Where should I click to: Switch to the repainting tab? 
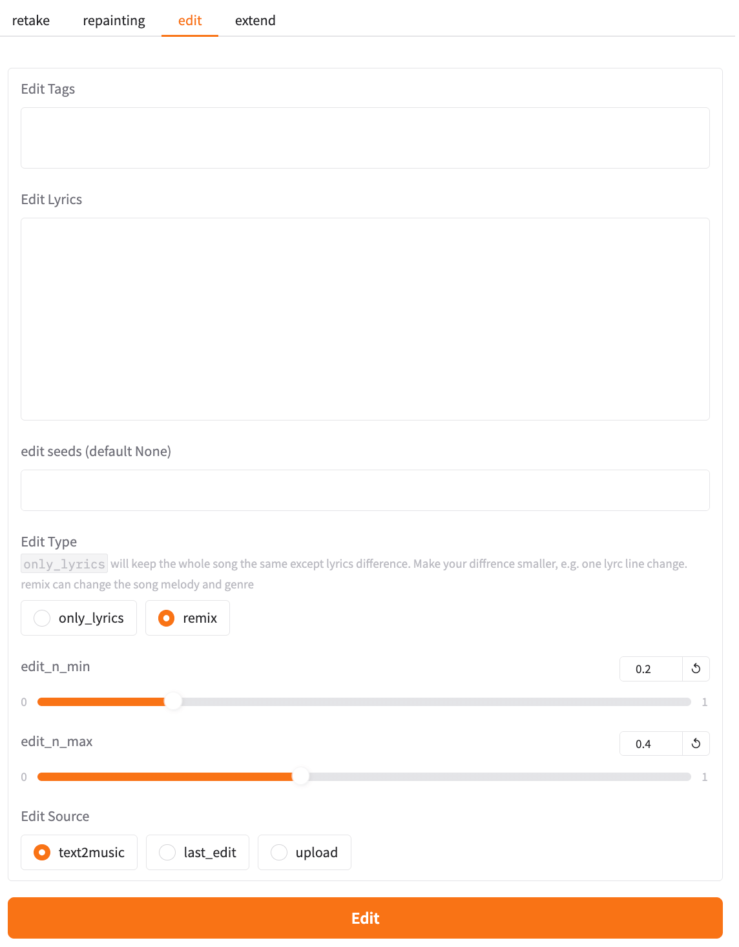[x=113, y=20]
